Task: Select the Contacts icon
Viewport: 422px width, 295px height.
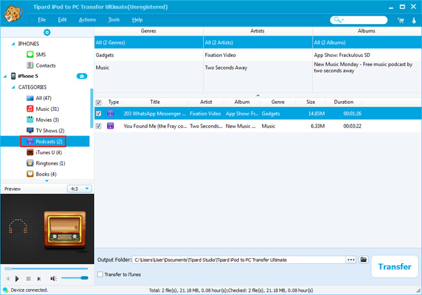Action: pyautogui.click(x=30, y=65)
